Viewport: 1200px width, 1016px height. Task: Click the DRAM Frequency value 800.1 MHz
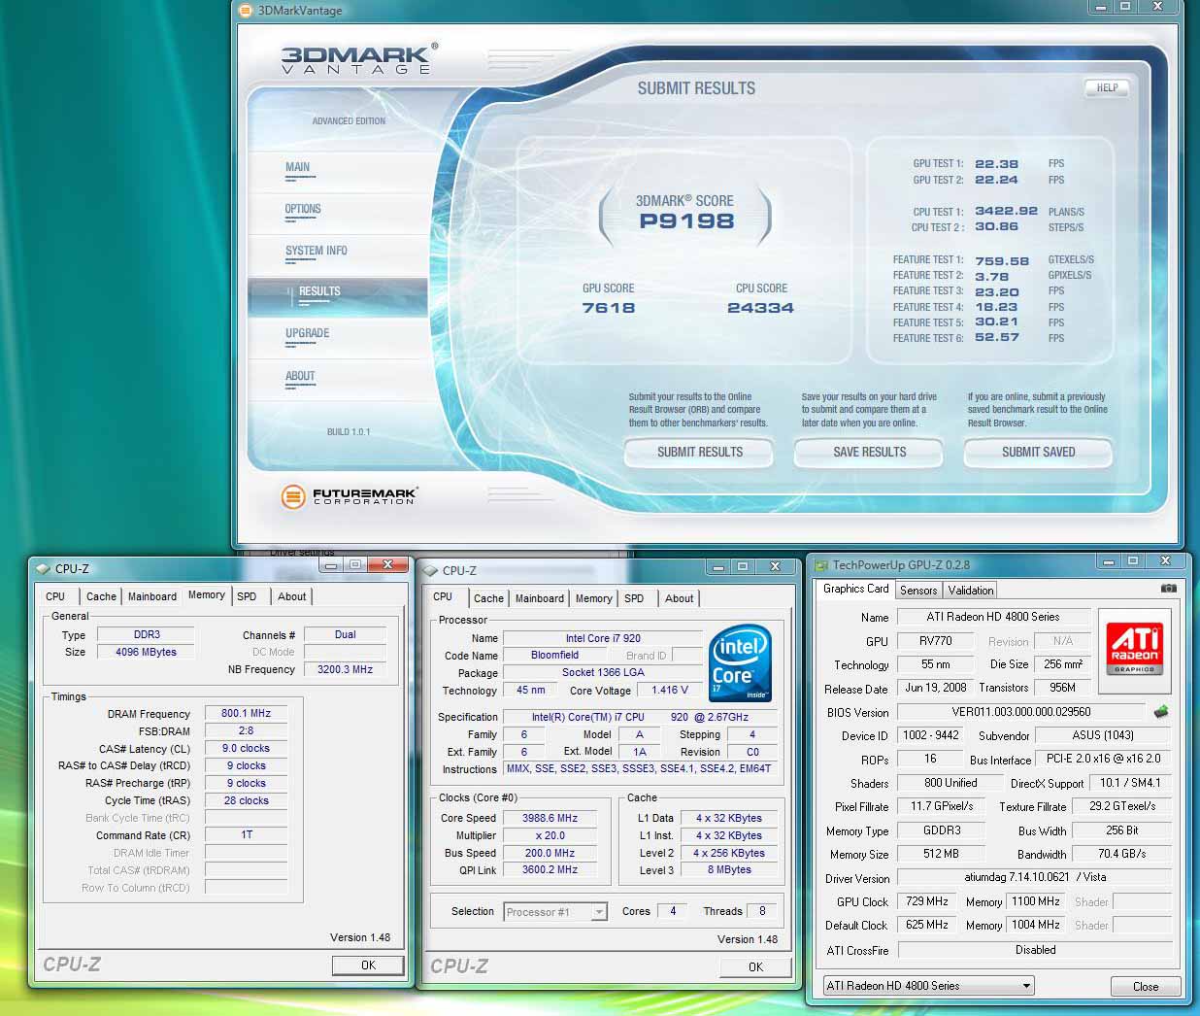246,714
